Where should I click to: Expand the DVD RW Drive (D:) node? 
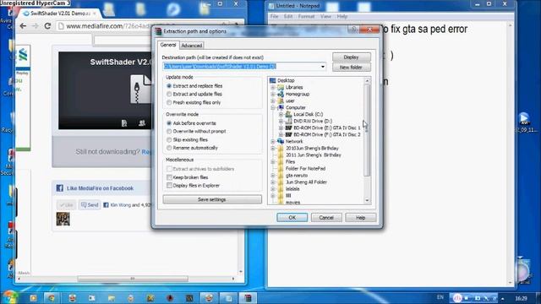pos(281,121)
